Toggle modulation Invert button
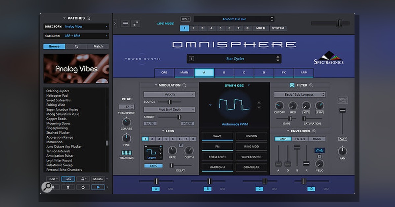This screenshot has height=207, width=395. coord(187,124)
